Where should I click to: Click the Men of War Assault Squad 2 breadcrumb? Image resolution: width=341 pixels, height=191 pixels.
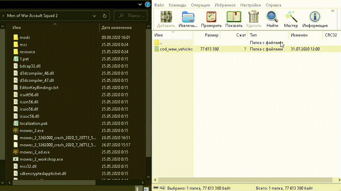(32, 16)
